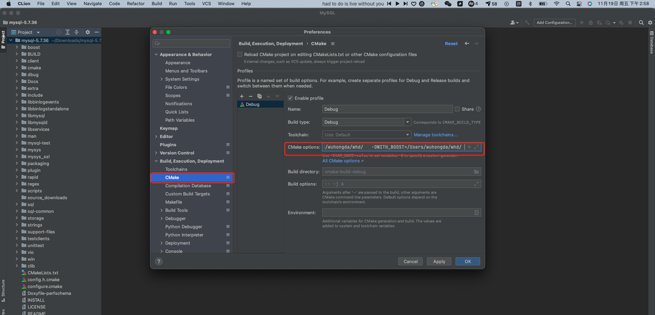Image resolution: width=655 pixels, height=315 pixels.
Task: Click the Cancel button
Action: 411,261
